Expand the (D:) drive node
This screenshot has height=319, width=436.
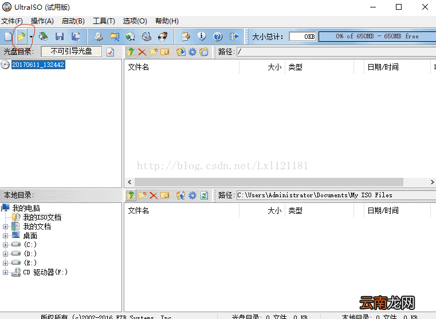pos(5,254)
